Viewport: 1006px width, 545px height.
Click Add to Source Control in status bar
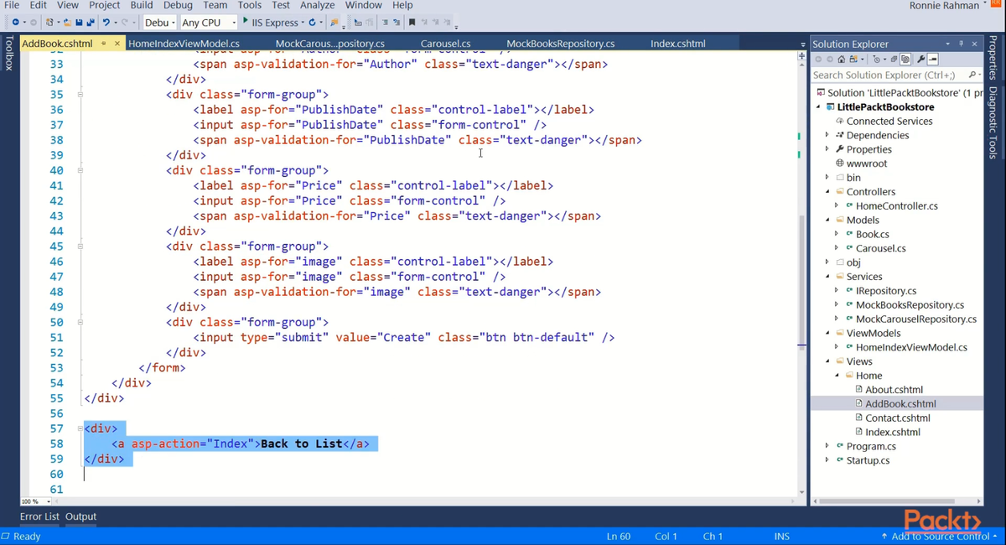pyautogui.click(x=939, y=536)
